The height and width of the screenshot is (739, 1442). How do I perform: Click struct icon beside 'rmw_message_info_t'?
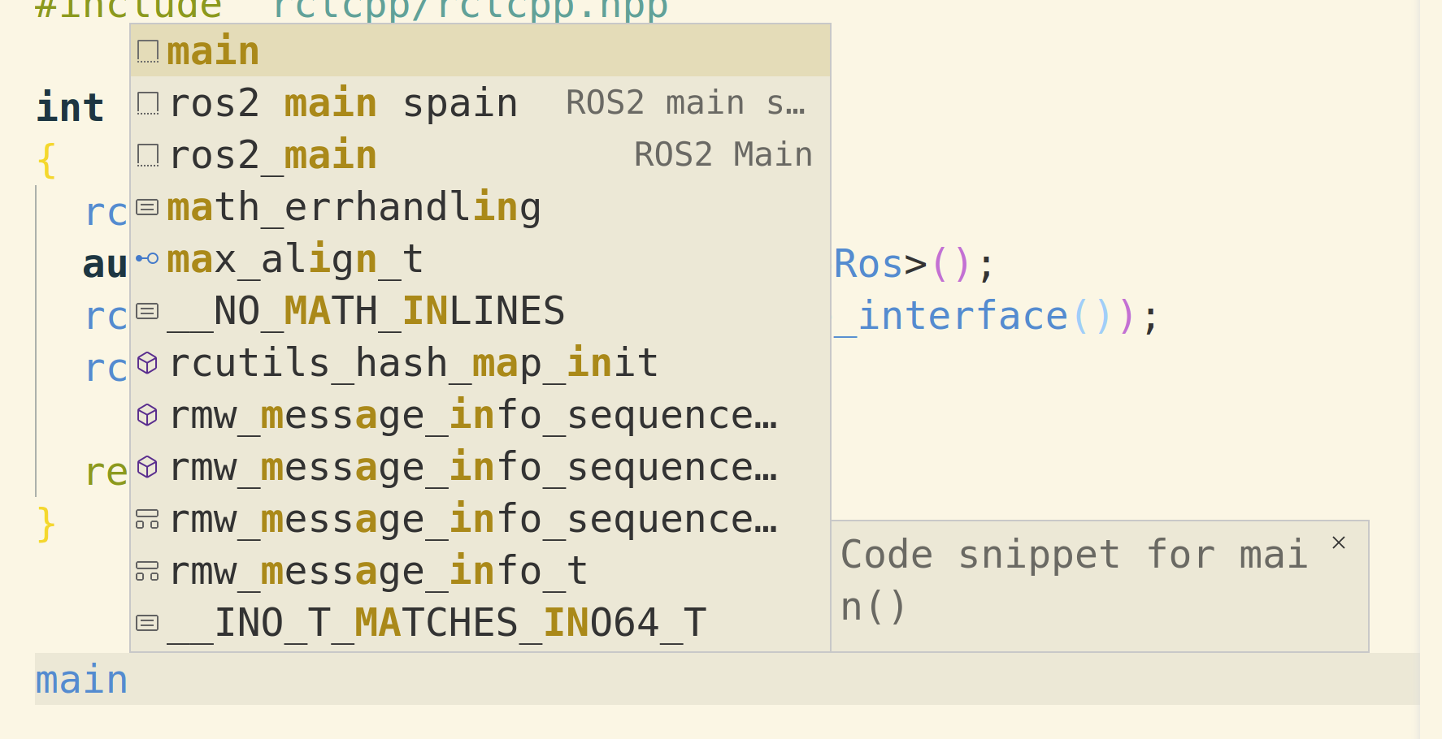[x=147, y=571]
